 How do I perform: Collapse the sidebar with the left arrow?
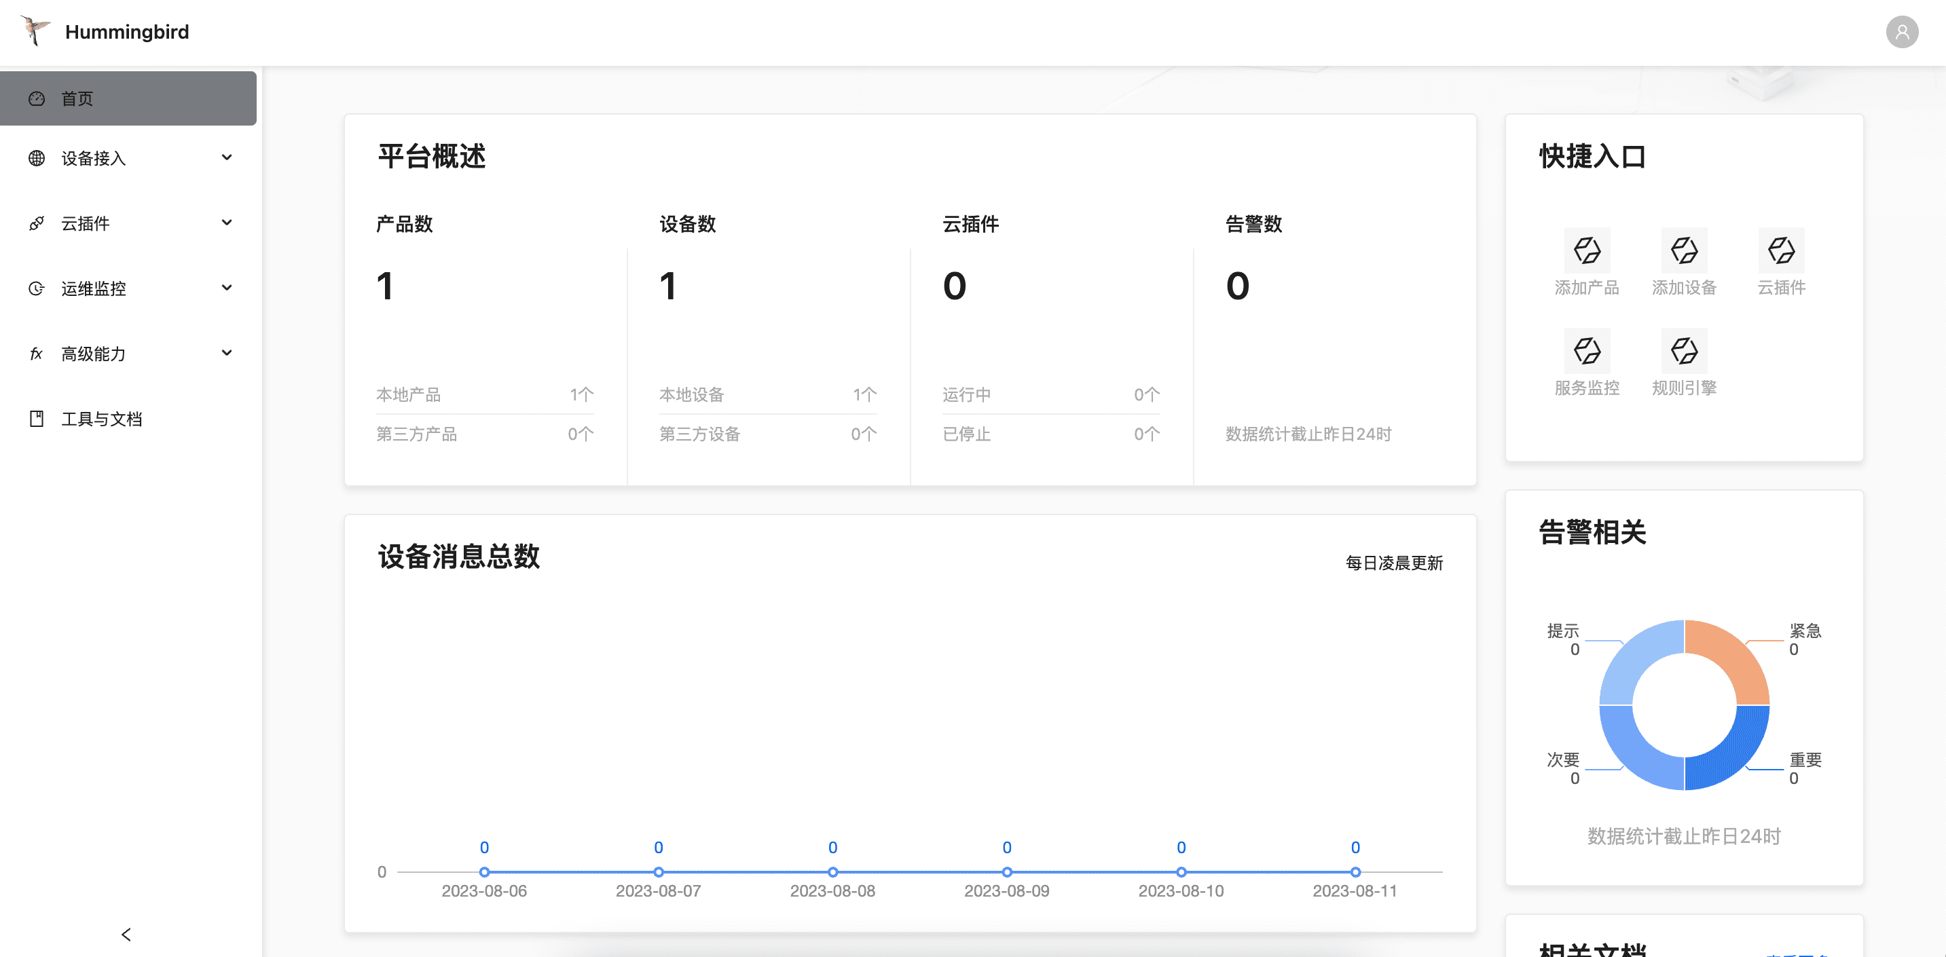pyautogui.click(x=126, y=935)
